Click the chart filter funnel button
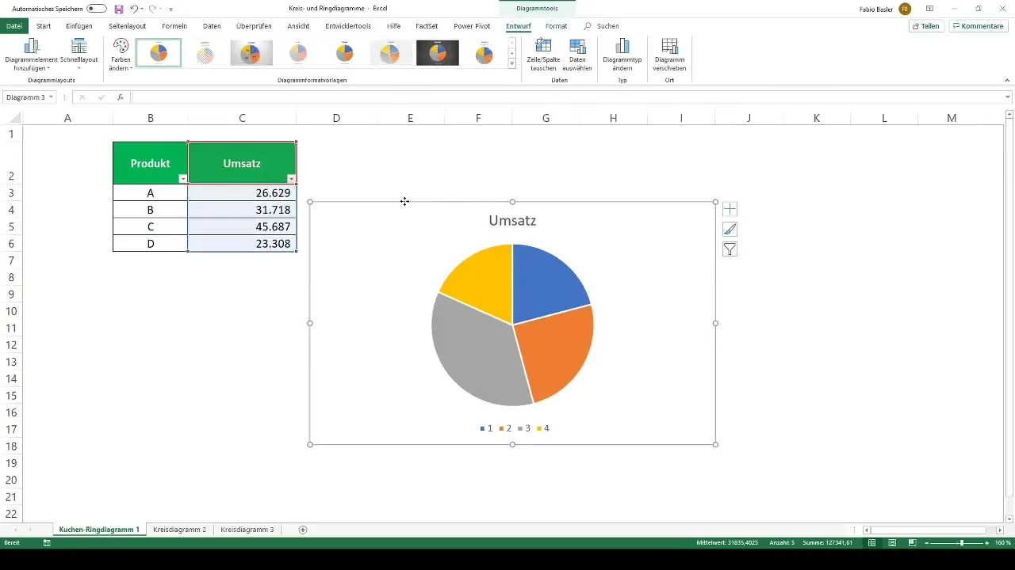1015x570 pixels. (730, 249)
